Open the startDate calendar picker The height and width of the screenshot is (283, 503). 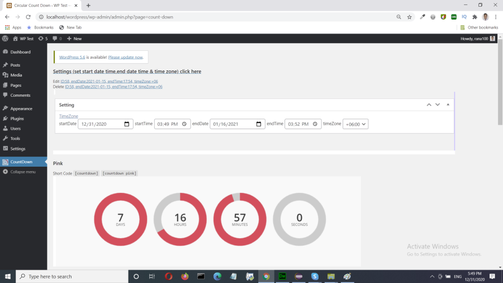coord(127,124)
